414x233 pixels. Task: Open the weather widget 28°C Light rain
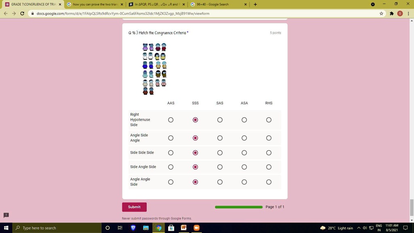click(x=336, y=228)
